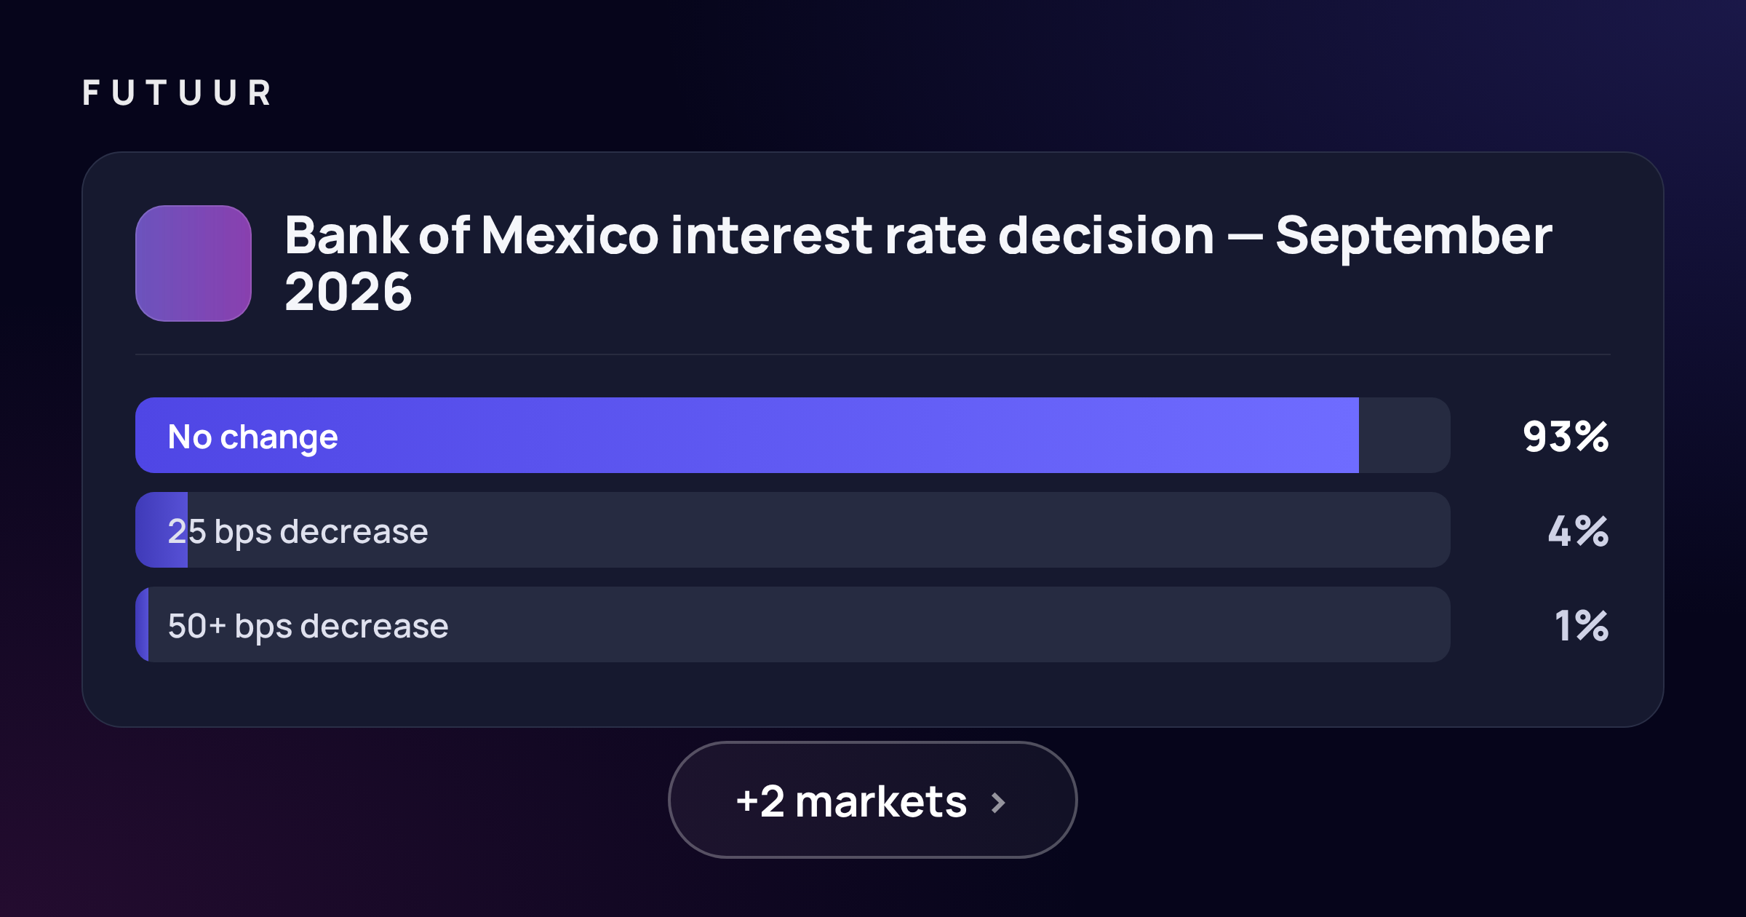Click the filled segment of the 25 bps bar
The width and height of the screenshot is (1746, 917).
pyautogui.click(x=162, y=530)
